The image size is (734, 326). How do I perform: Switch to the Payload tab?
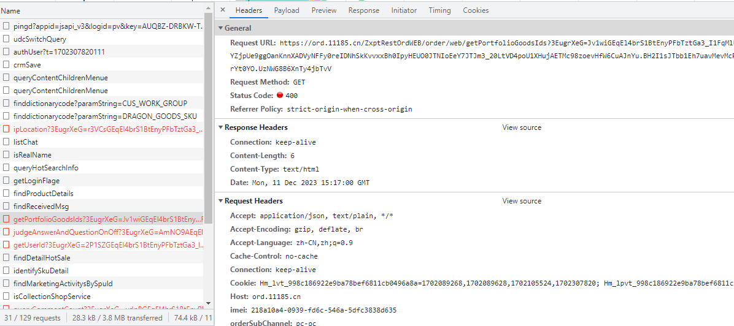[287, 10]
